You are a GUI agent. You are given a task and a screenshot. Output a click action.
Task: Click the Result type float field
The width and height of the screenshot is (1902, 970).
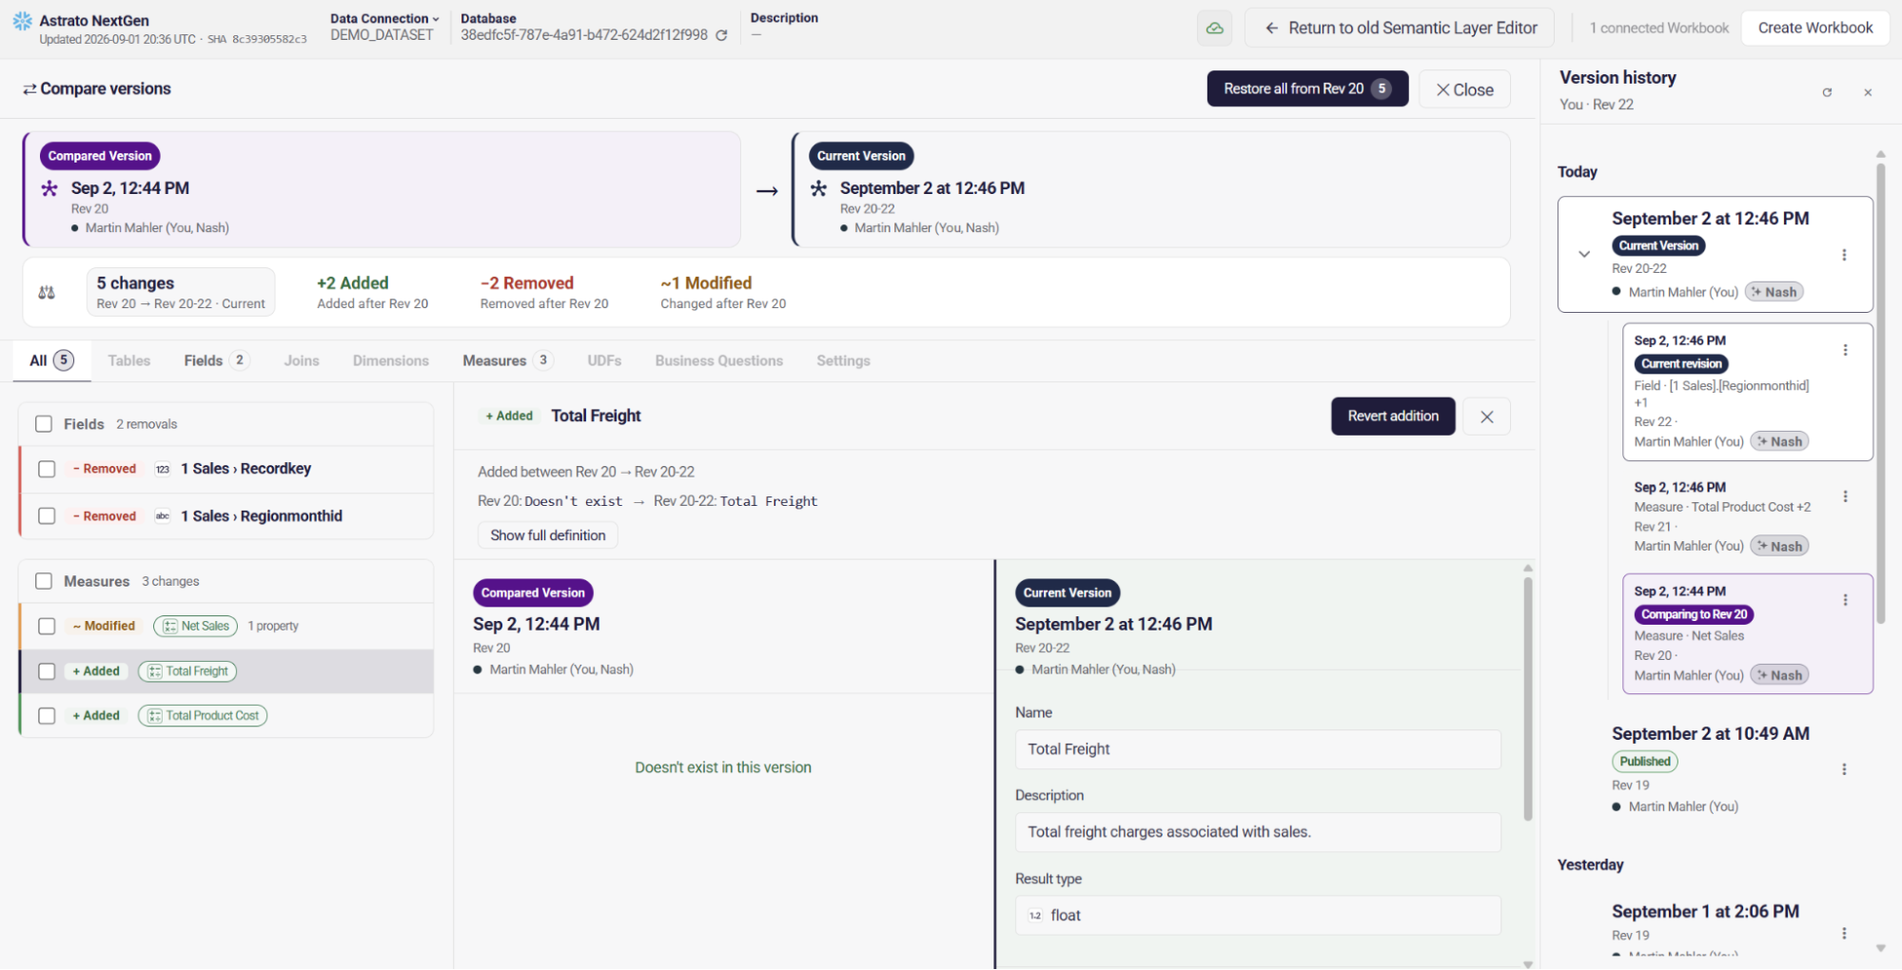pos(1258,916)
